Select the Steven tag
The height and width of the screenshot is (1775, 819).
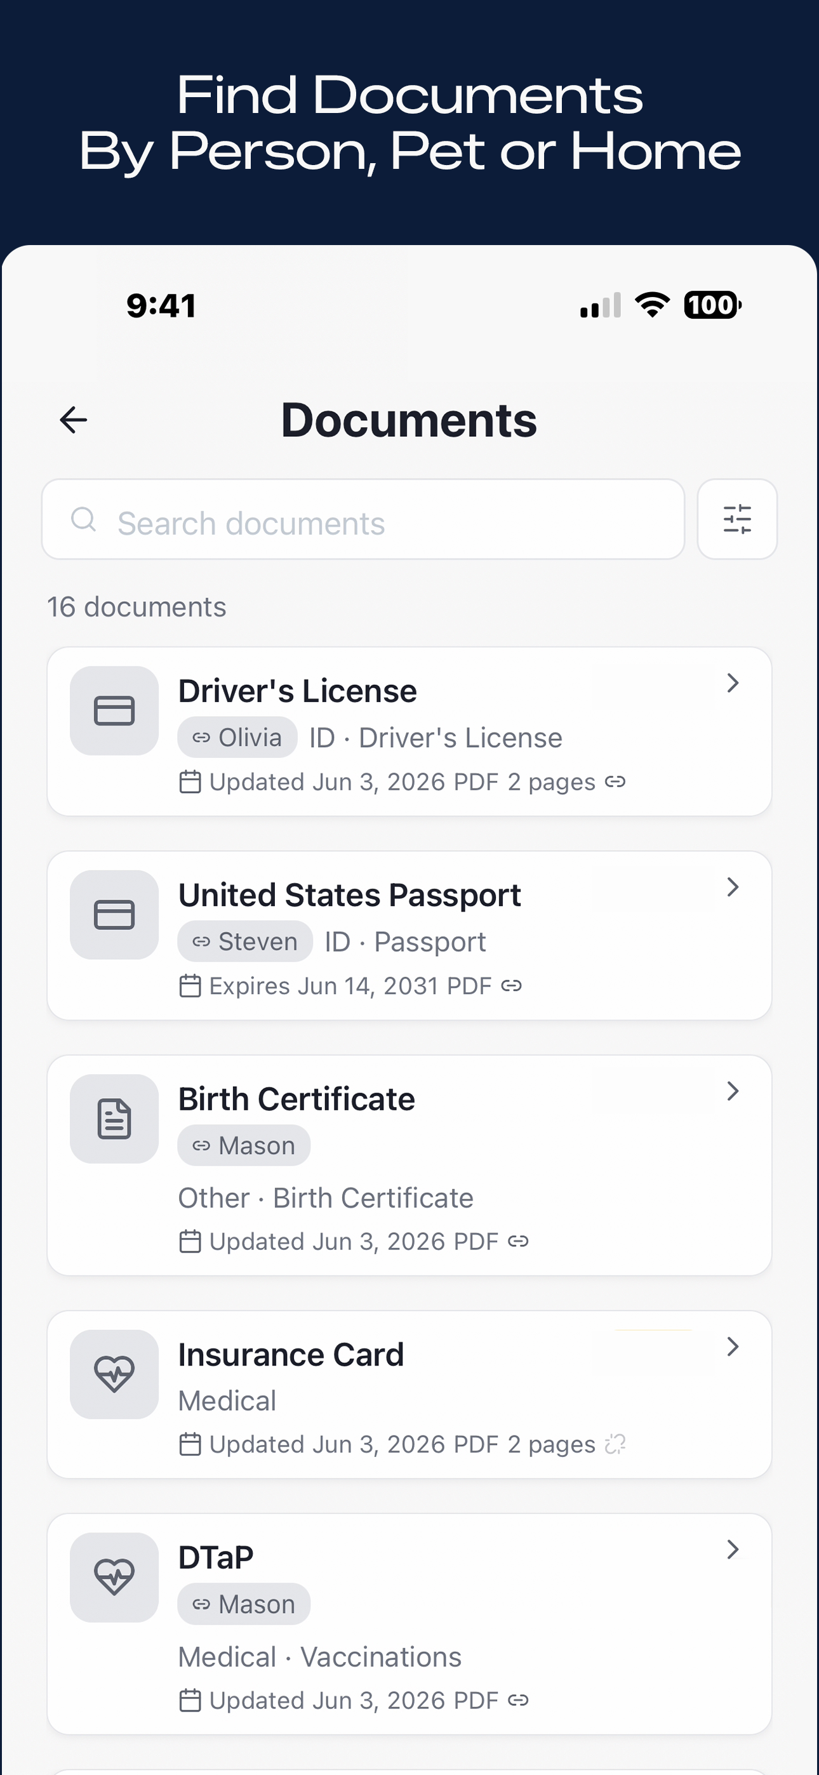click(x=244, y=941)
